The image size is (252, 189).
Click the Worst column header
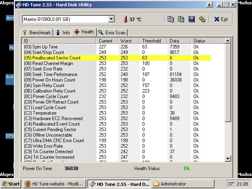click(x=128, y=41)
